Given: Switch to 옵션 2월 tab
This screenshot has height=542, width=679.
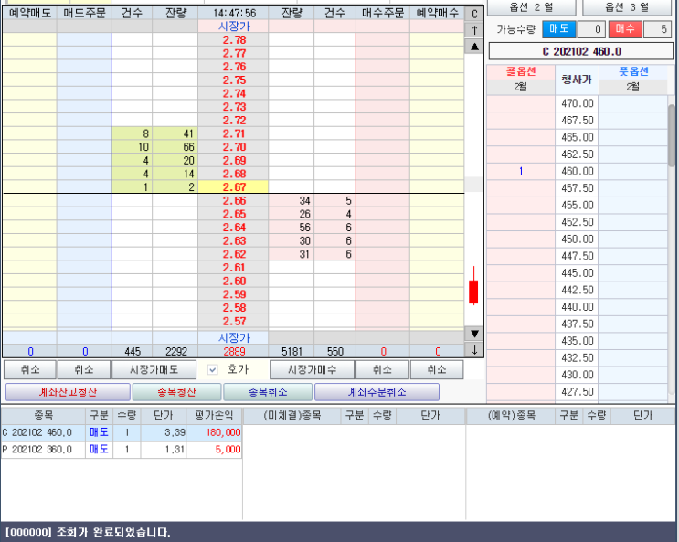Looking at the screenshot, I should point(531,7).
